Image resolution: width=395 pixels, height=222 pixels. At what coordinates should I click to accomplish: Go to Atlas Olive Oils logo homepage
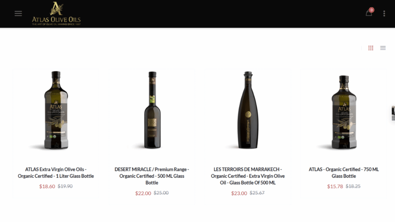pyautogui.click(x=56, y=13)
